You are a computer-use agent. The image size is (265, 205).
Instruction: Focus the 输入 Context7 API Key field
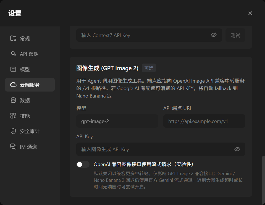pyautogui.click(x=149, y=35)
